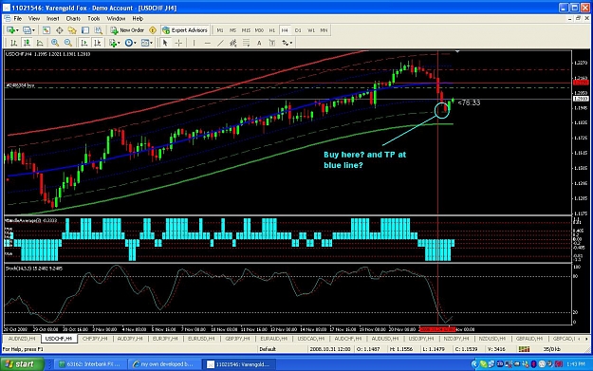The image size is (593, 371).
Task: Open the chart templates icon
Action: pyautogui.click(x=145, y=43)
